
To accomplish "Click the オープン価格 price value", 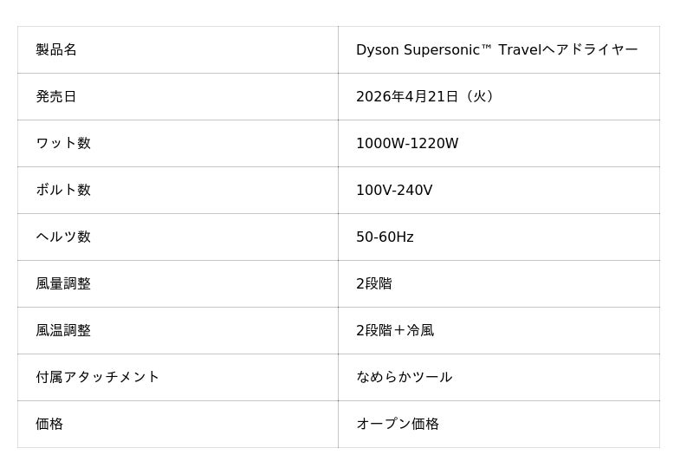I will pyautogui.click(x=398, y=425).
